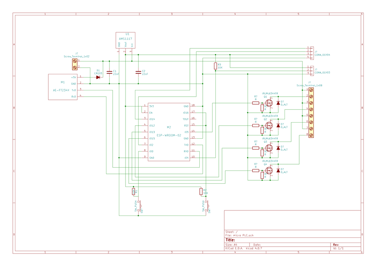Image resolution: width=376 pixels, height=266 pixels.
Task: Click the SW_PUSH switch below R2
Action: click(x=207, y=206)
